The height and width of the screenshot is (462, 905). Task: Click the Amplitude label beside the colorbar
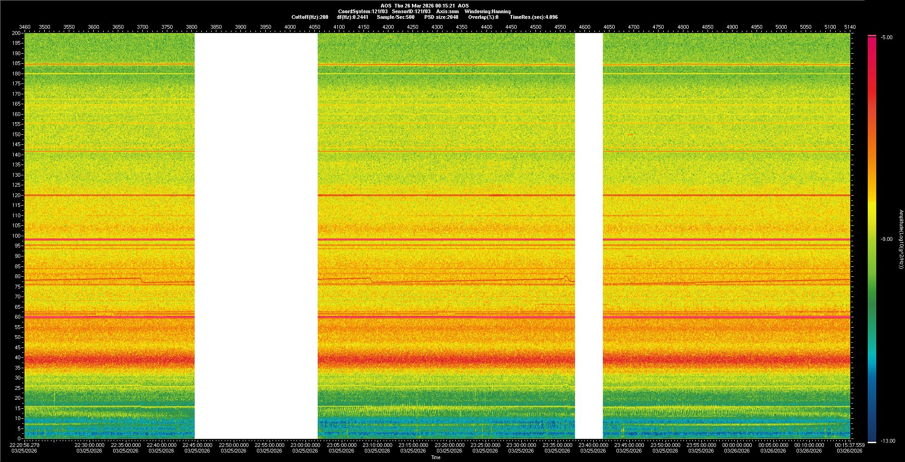point(901,239)
